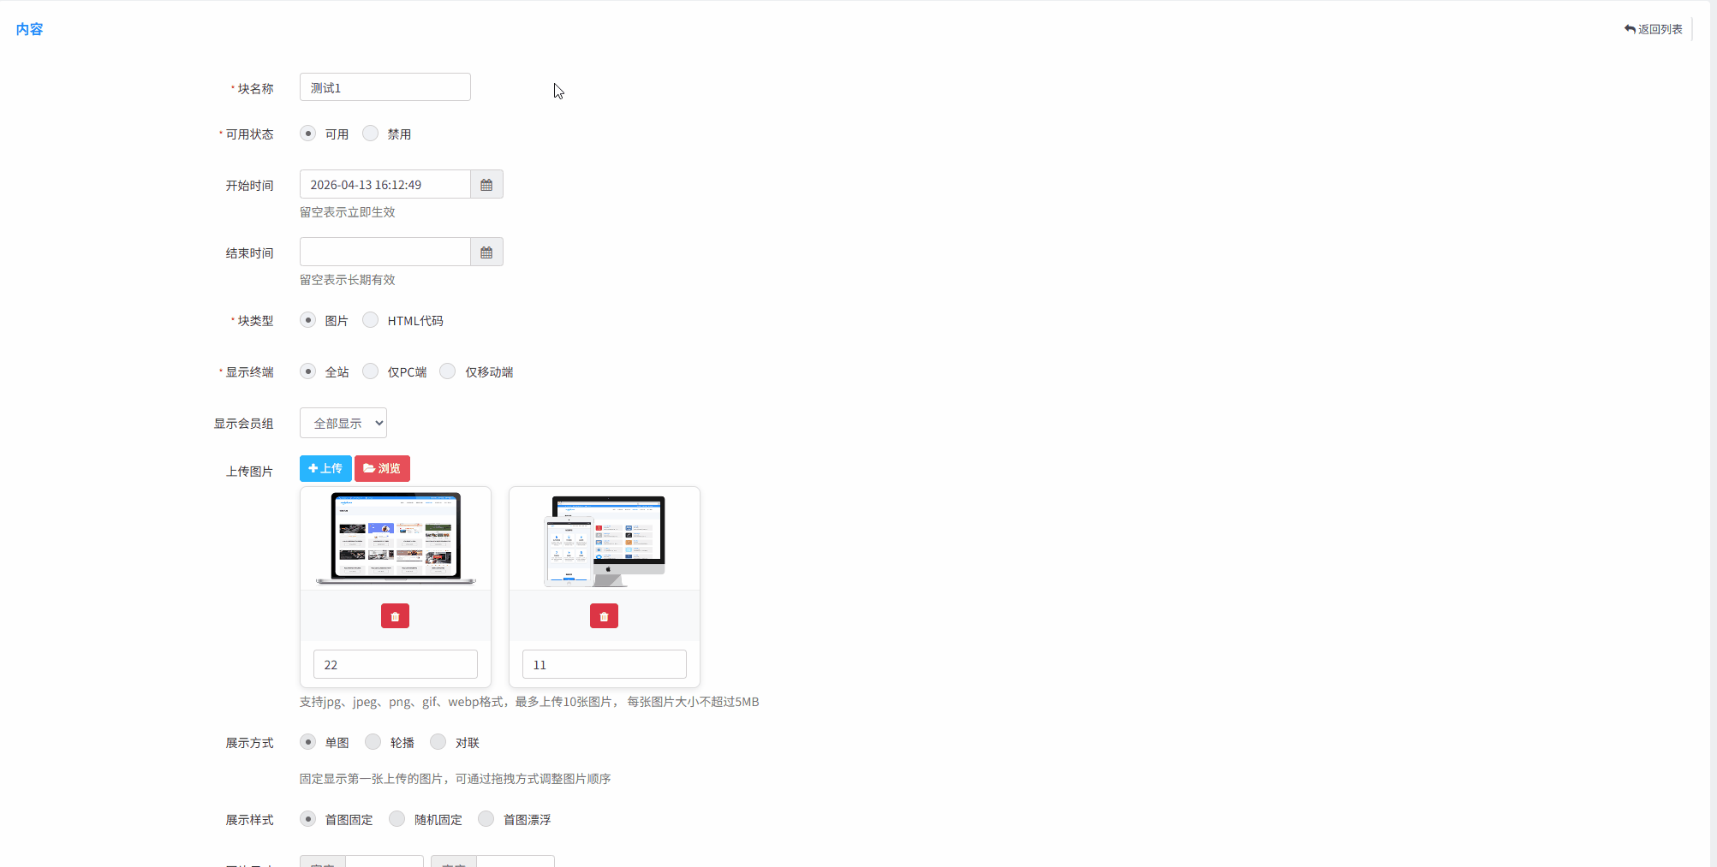Click the 块名称 input field

(x=385, y=87)
